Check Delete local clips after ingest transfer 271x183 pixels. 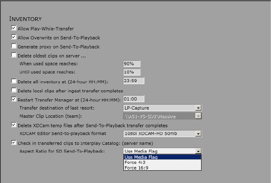coord(14,90)
